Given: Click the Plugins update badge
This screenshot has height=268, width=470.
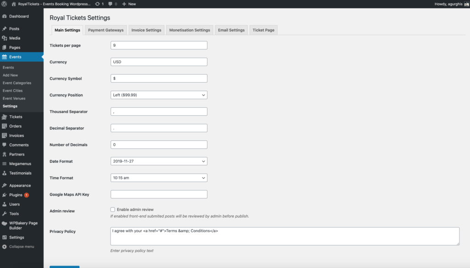Looking at the screenshot, I should click(26, 195).
